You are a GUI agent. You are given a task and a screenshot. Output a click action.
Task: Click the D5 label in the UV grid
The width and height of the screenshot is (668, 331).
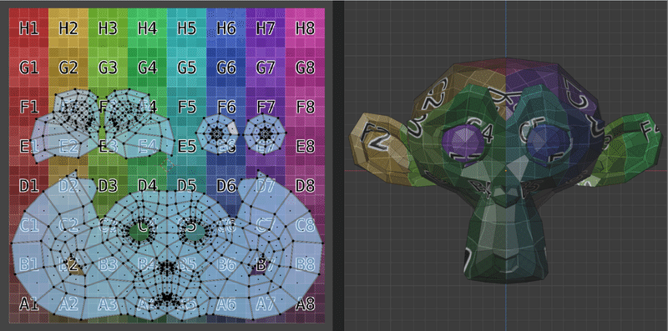tap(186, 186)
